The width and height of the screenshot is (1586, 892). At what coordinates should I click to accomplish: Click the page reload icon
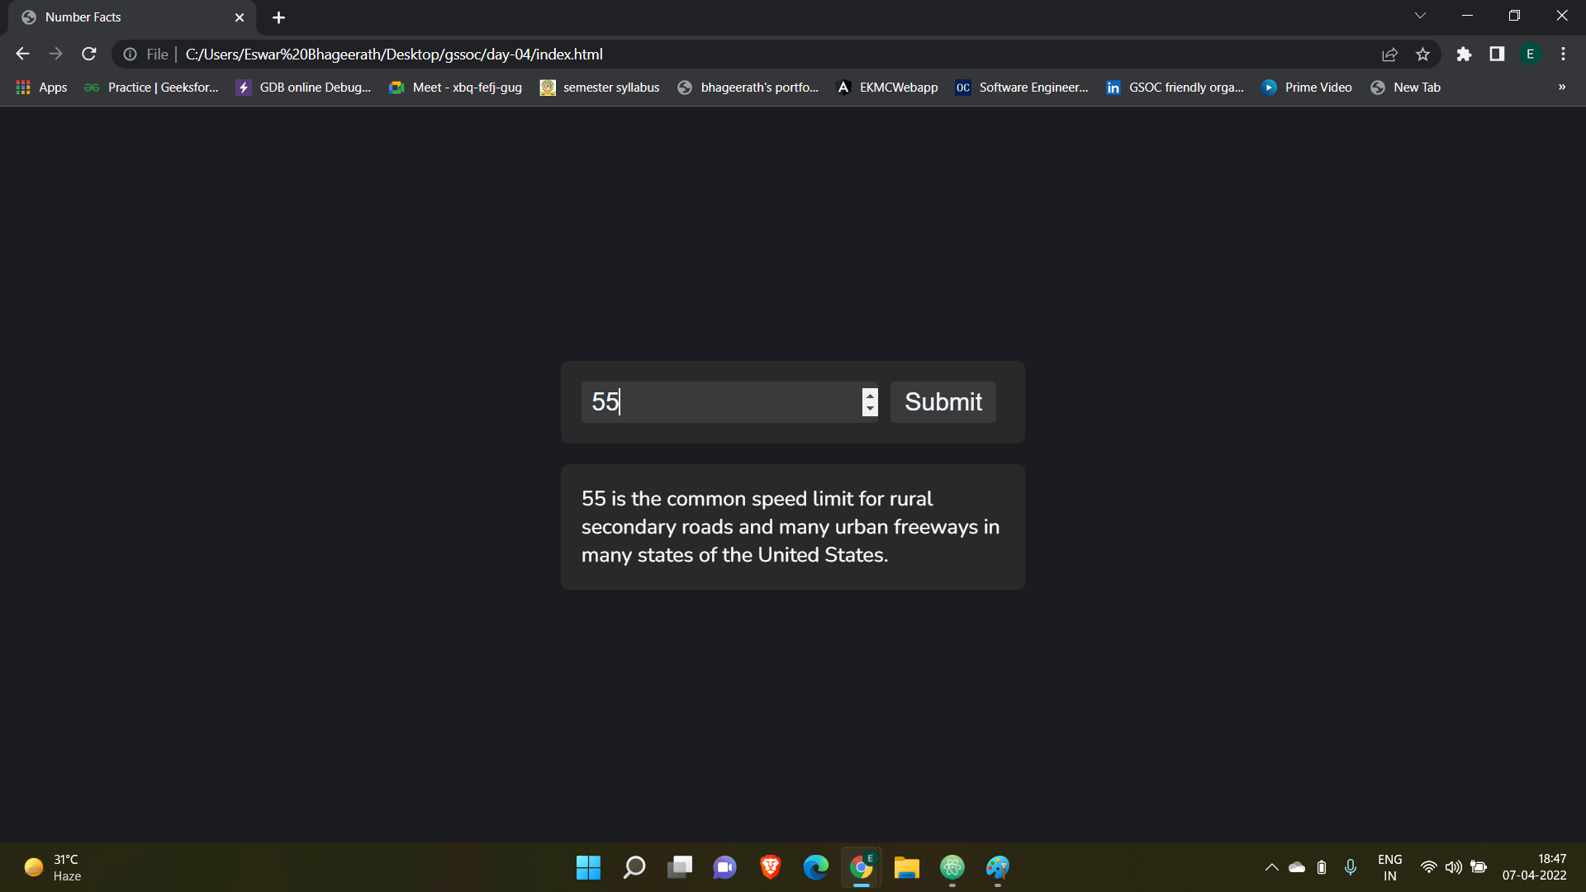tap(89, 55)
